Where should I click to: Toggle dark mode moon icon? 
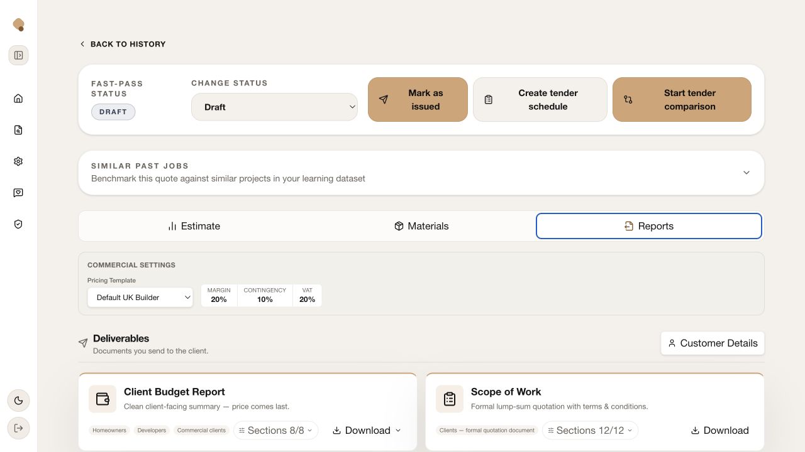18,401
